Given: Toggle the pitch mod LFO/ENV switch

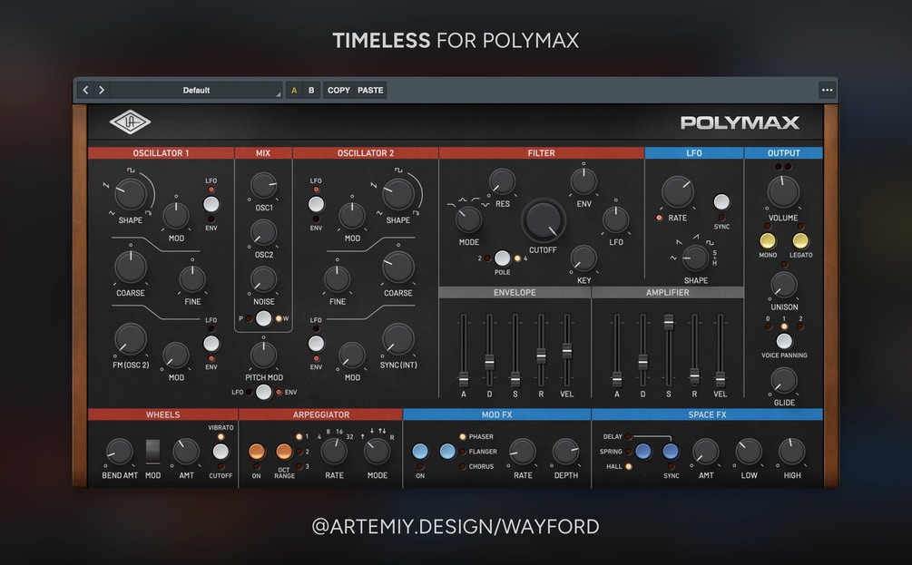Looking at the screenshot, I should [263, 392].
